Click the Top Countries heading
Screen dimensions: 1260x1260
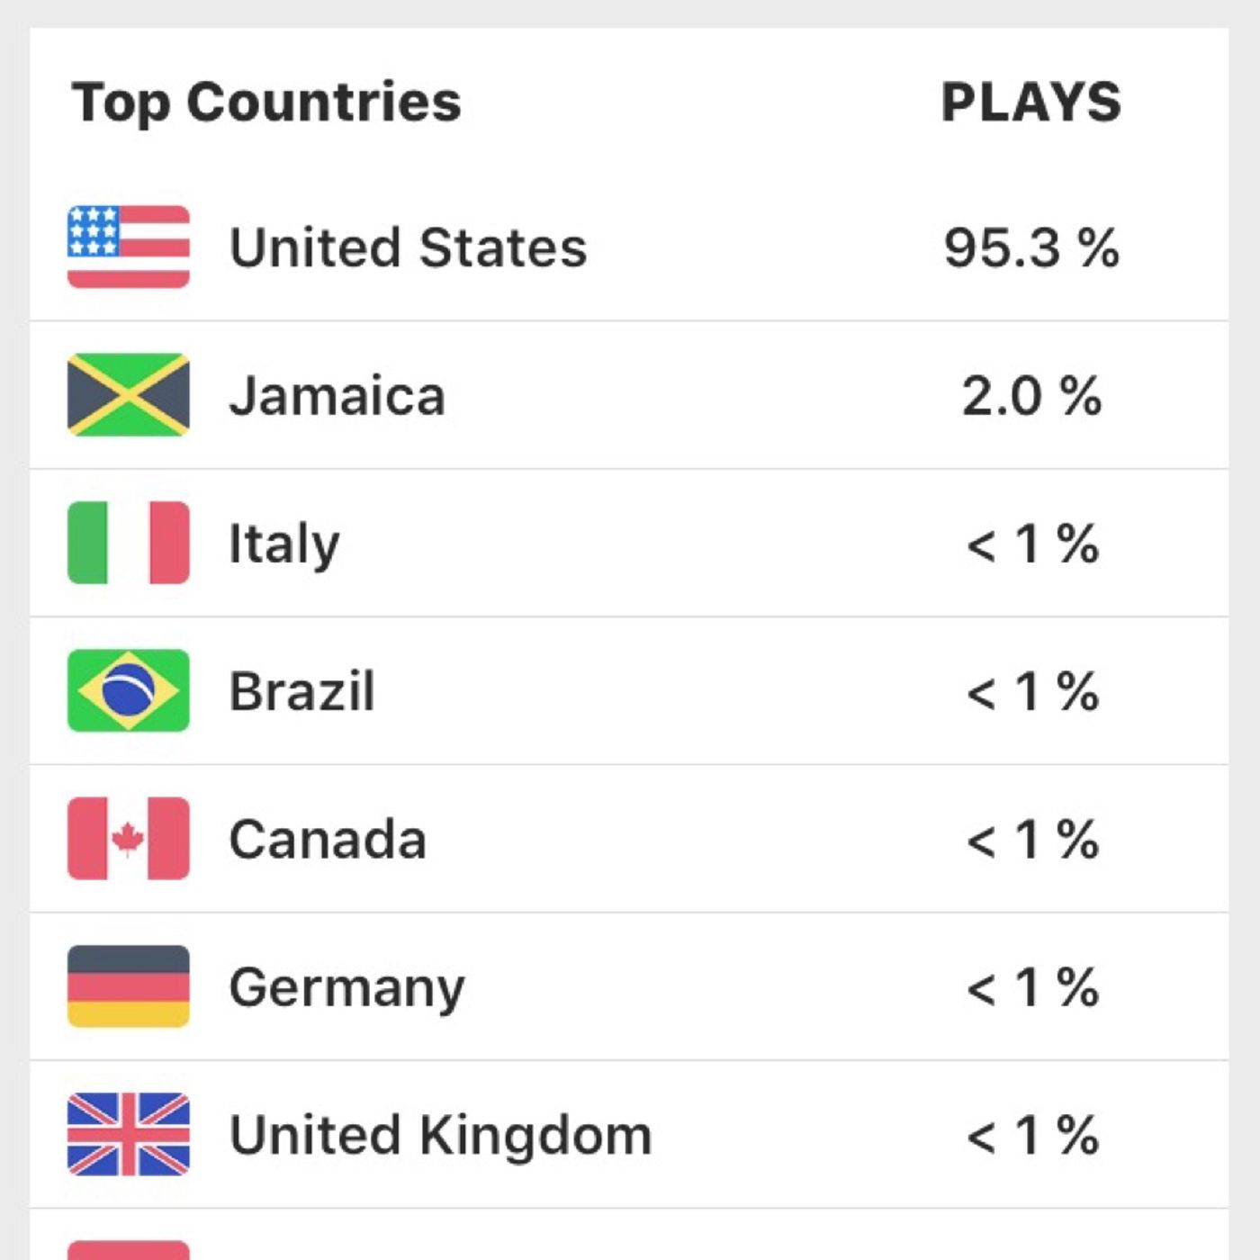(266, 102)
